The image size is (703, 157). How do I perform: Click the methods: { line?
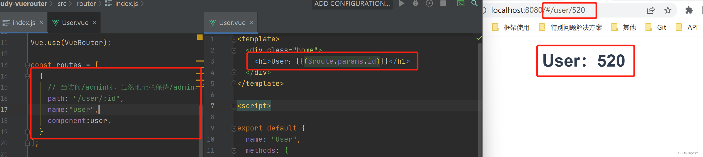(267, 150)
